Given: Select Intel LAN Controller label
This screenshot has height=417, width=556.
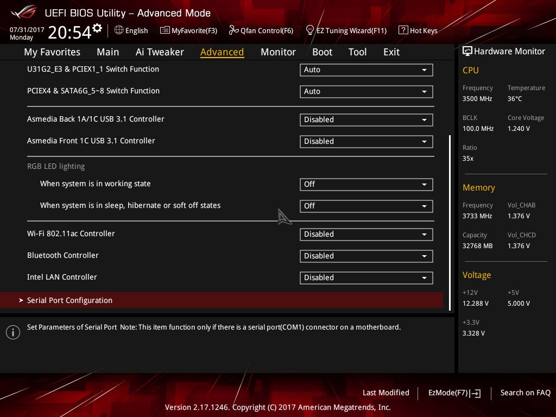Looking at the screenshot, I should pos(62,277).
